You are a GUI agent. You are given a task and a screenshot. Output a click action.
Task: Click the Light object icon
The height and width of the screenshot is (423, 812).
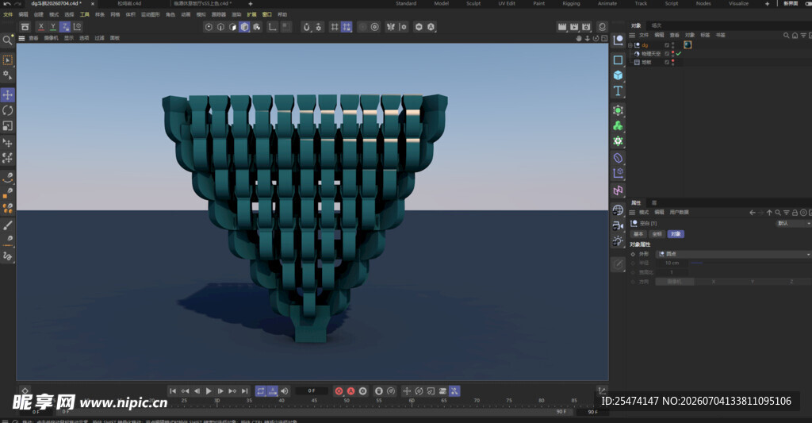pyautogui.click(x=618, y=241)
